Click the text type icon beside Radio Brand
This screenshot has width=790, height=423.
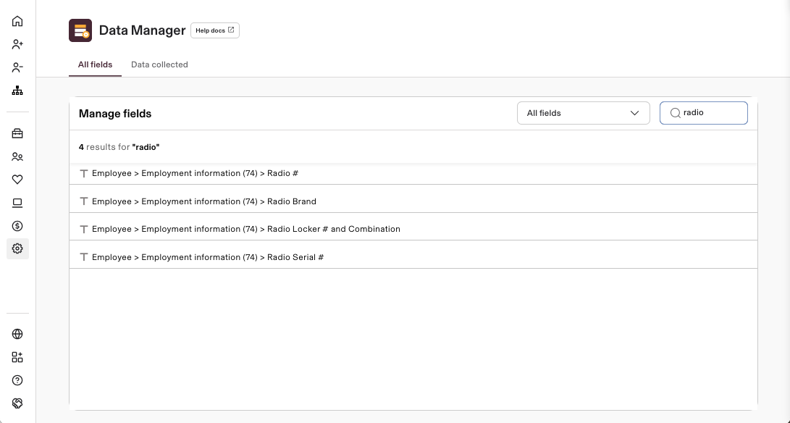(x=84, y=201)
